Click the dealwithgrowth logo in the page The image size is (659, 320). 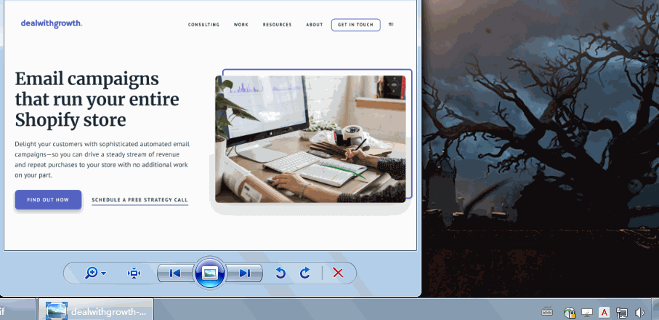pos(52,24)
